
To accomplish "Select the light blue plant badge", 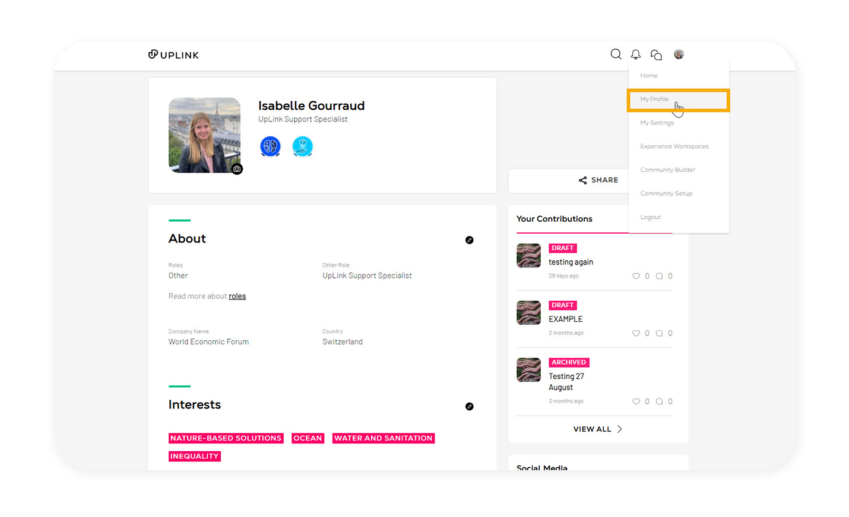I will (302, 146).
